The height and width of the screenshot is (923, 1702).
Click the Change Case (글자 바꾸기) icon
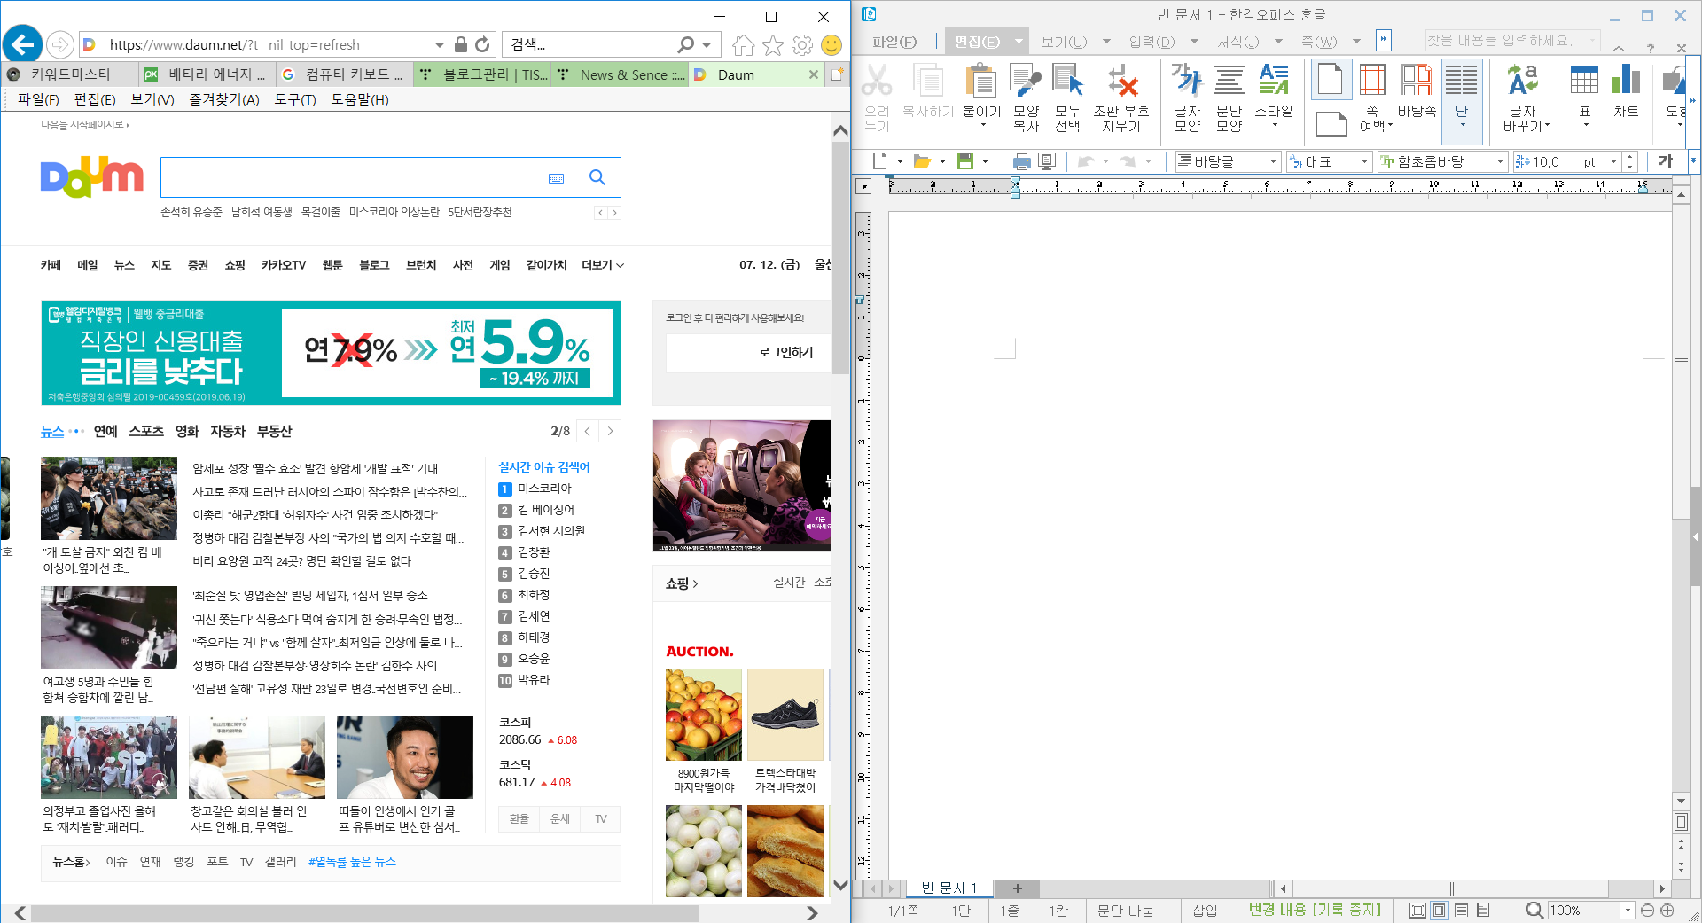click(1523, 82)
